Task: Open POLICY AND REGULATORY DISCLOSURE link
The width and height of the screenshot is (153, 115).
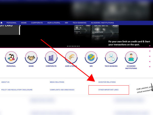Action: point(17,90)
